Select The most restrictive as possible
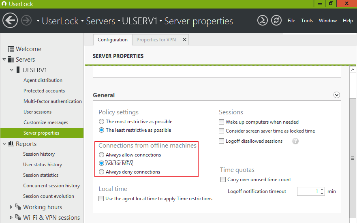This screenshot has width=357, height=223. click(x=102, y=122)
